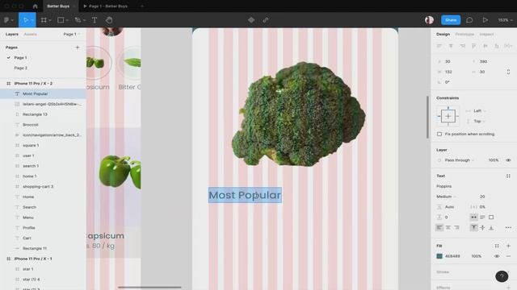The image size is (517, 290).
Task: Open the help question mark button
Action: click(502, 276)
